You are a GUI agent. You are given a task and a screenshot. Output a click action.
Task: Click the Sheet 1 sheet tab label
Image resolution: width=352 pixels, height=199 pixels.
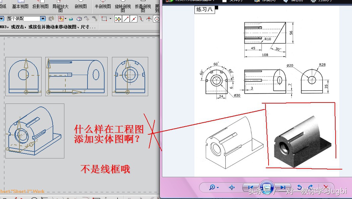point(18,191)
